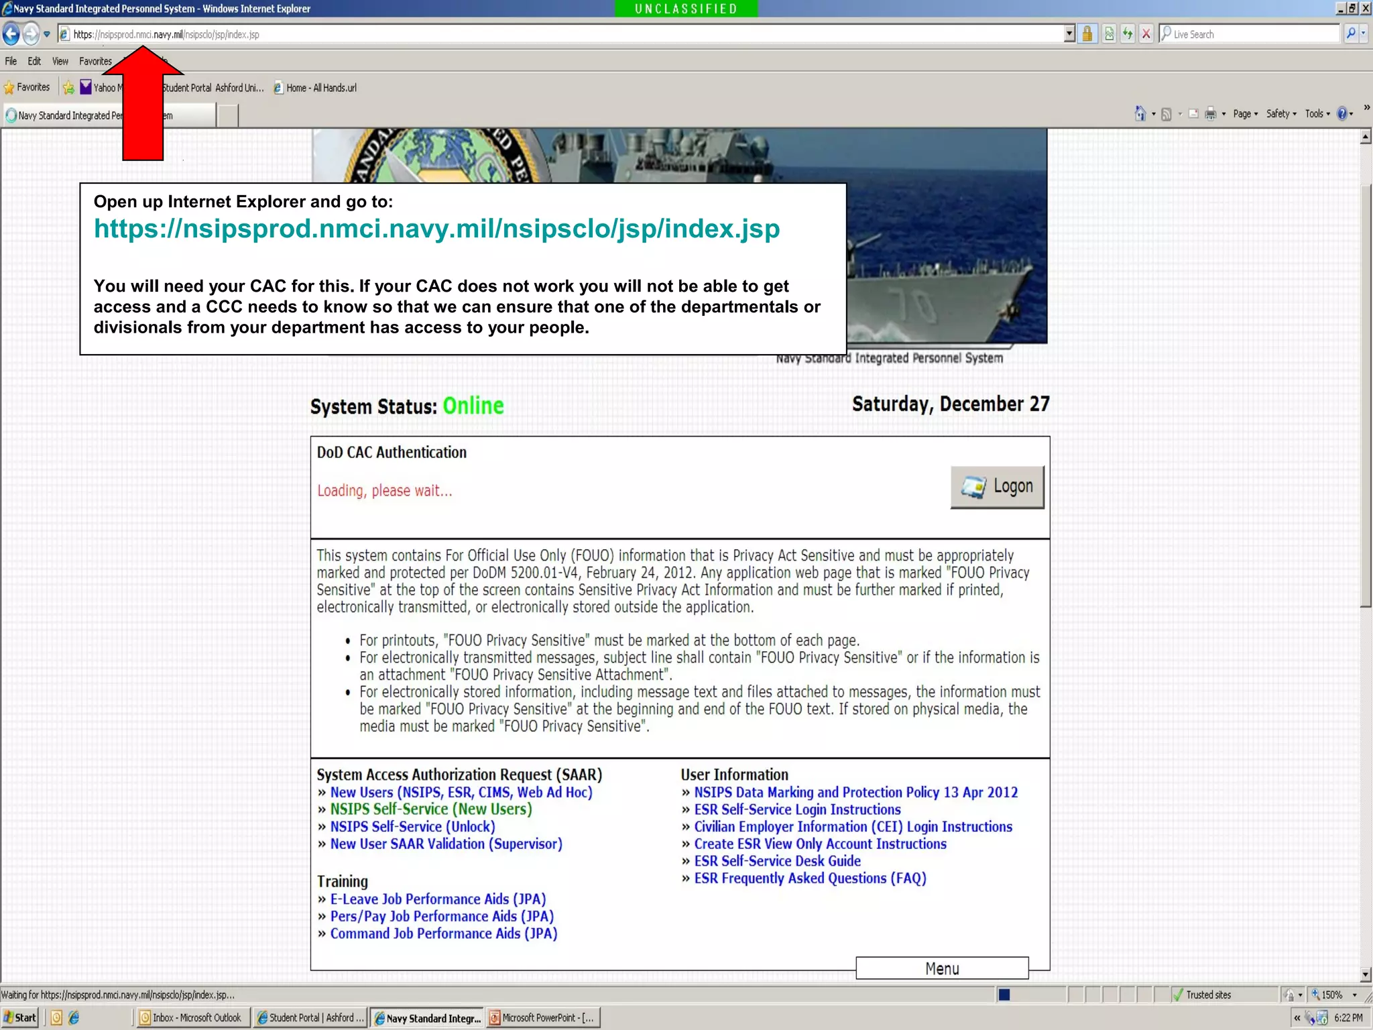1373x1030 pixels.
Task: Click the browser Back arrow button
Action: (11, 34)
